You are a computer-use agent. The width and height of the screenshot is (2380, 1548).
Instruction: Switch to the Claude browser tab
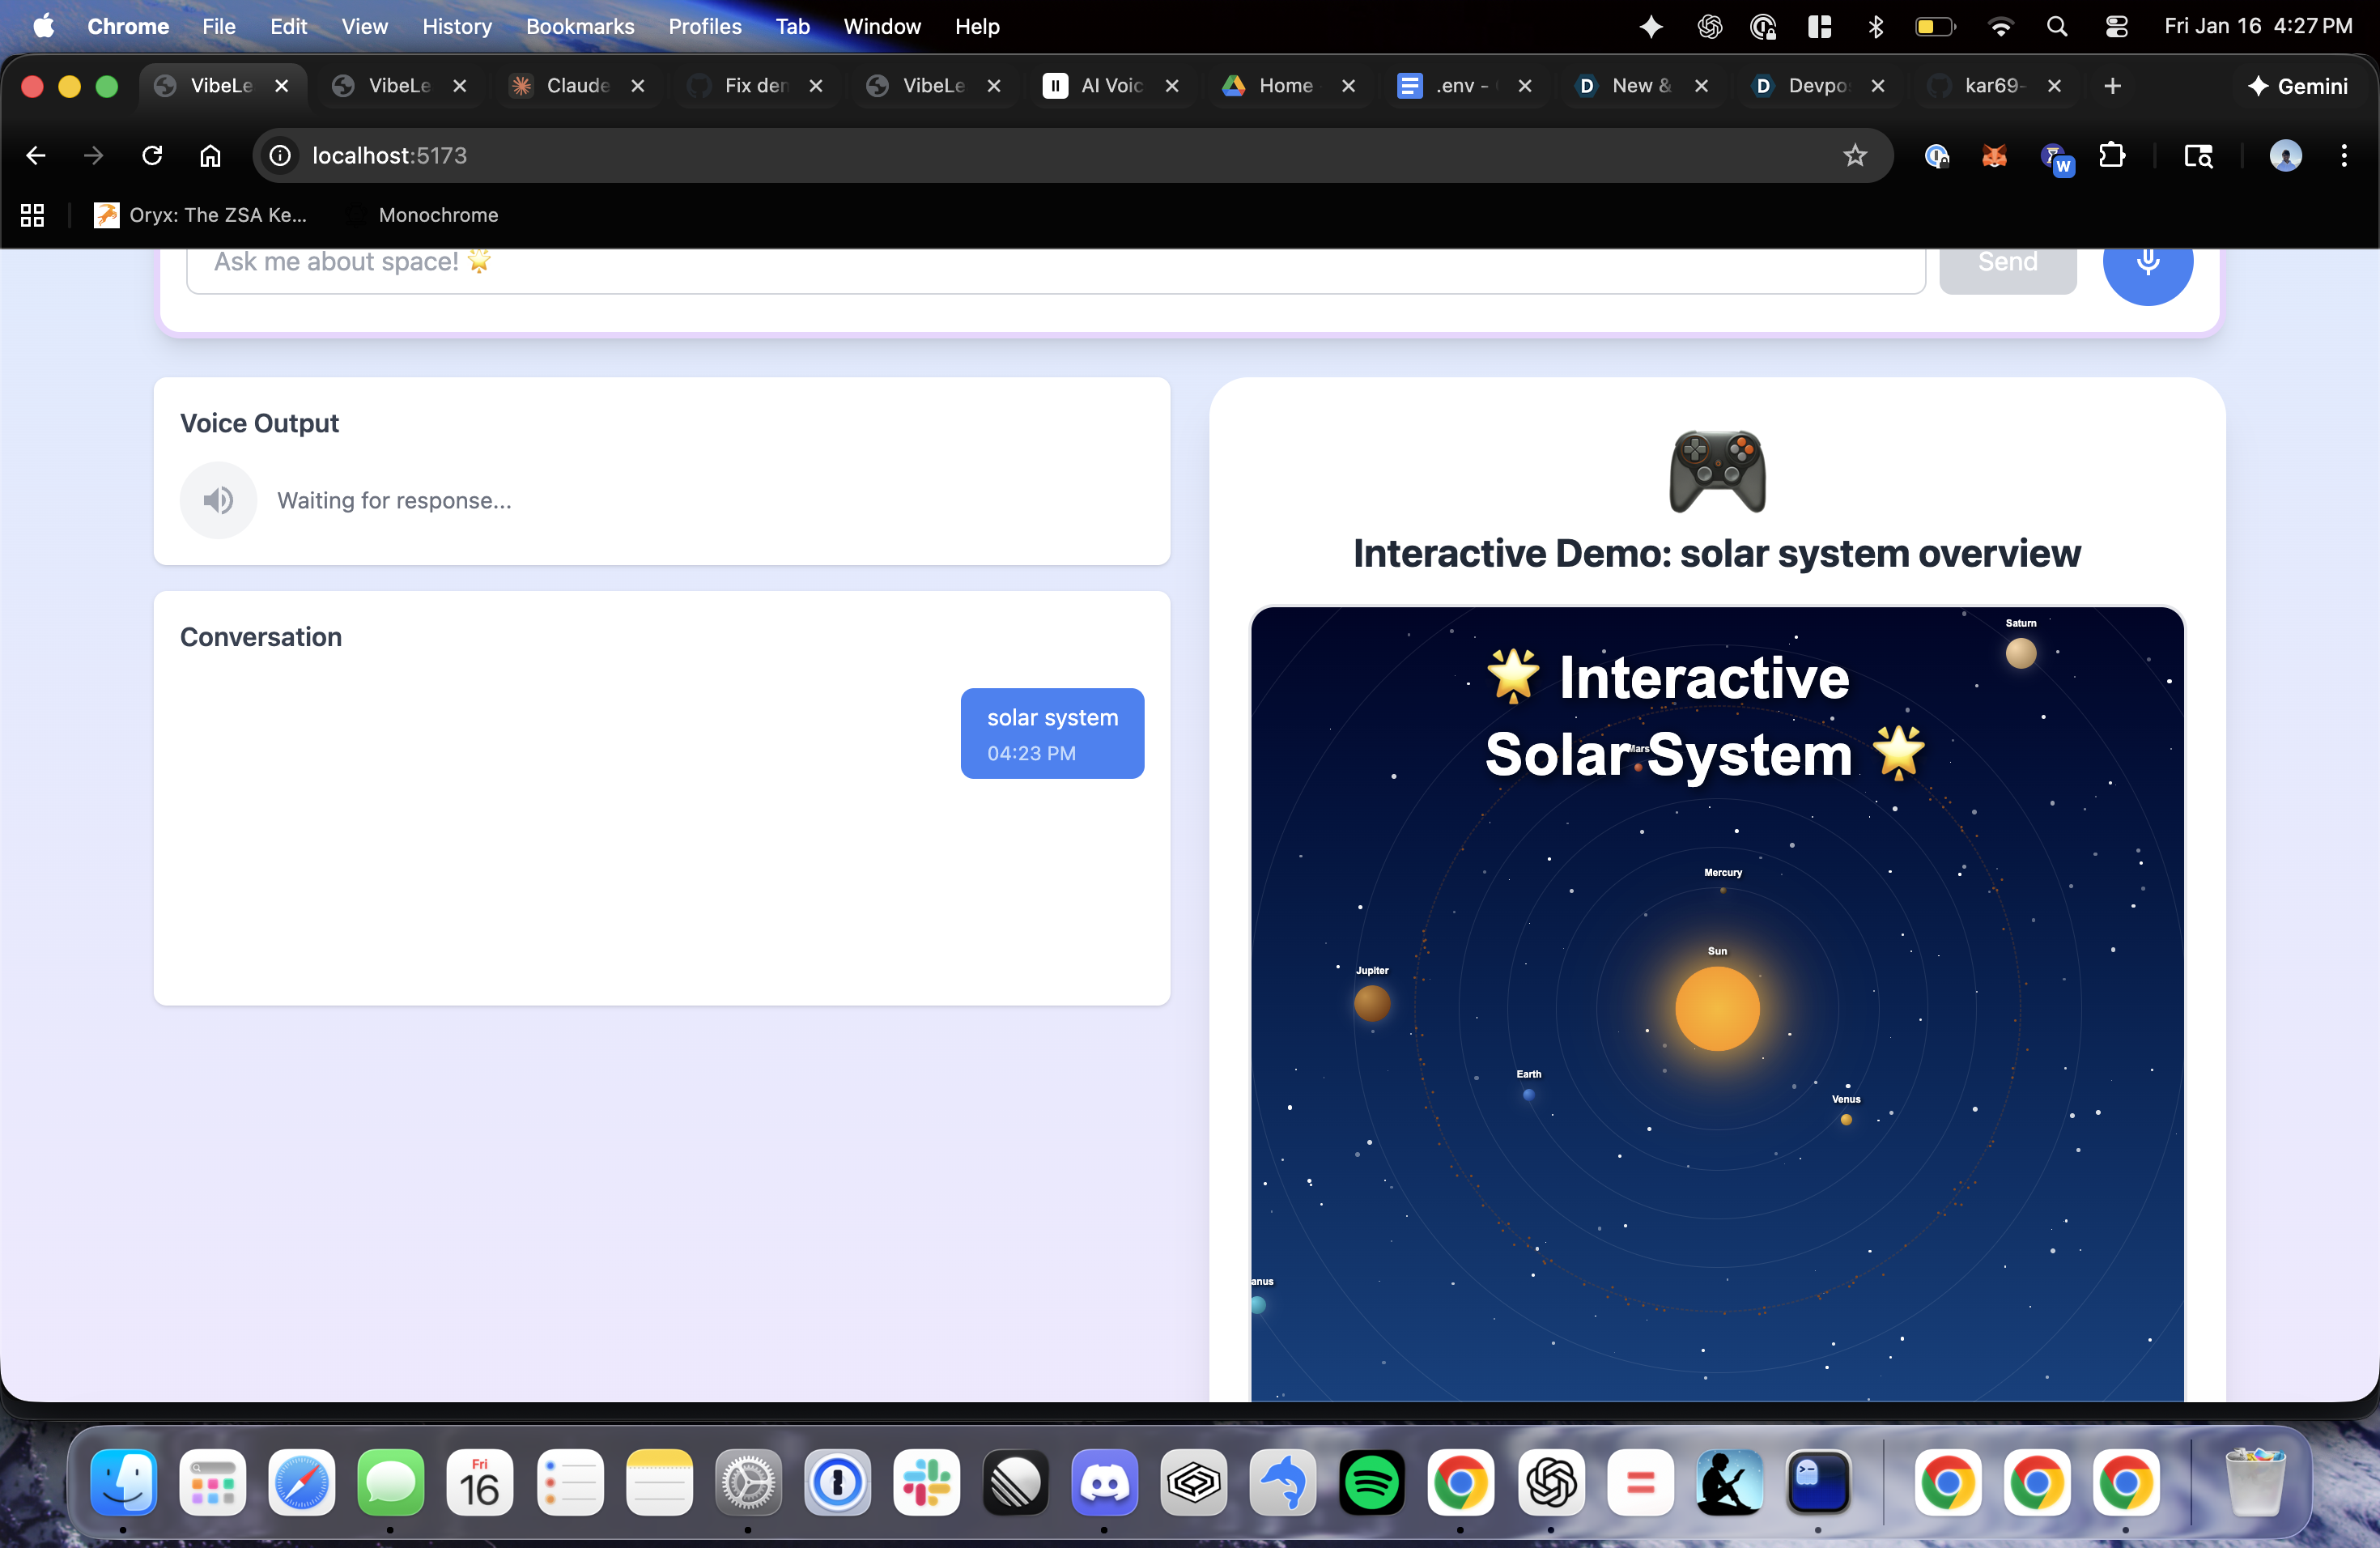576,86
